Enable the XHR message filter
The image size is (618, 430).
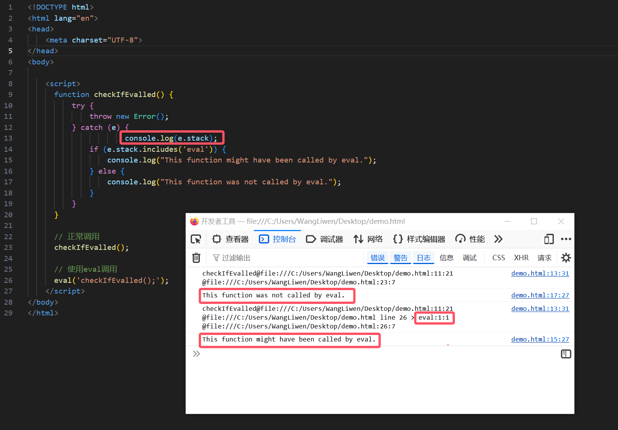pos(521,258)
